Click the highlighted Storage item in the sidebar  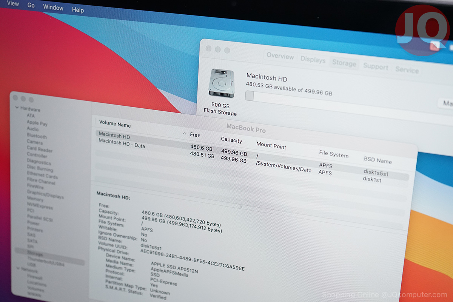click(49, 256)
